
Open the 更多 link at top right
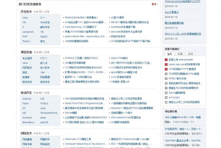155,4
